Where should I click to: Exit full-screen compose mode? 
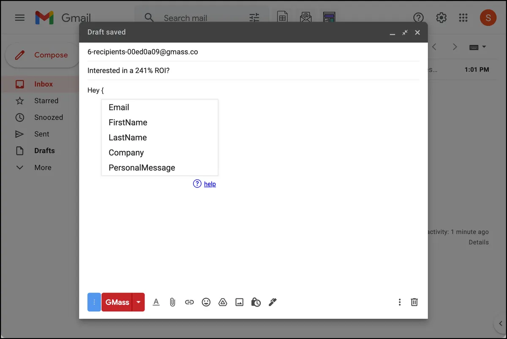(405, 33)
